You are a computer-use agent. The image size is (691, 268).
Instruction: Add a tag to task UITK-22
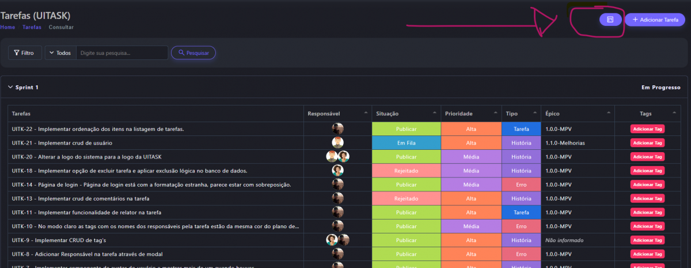pyautogui.click(x=648, y=129)
